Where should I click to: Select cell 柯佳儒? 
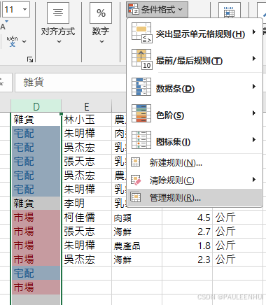coord(87,217)
